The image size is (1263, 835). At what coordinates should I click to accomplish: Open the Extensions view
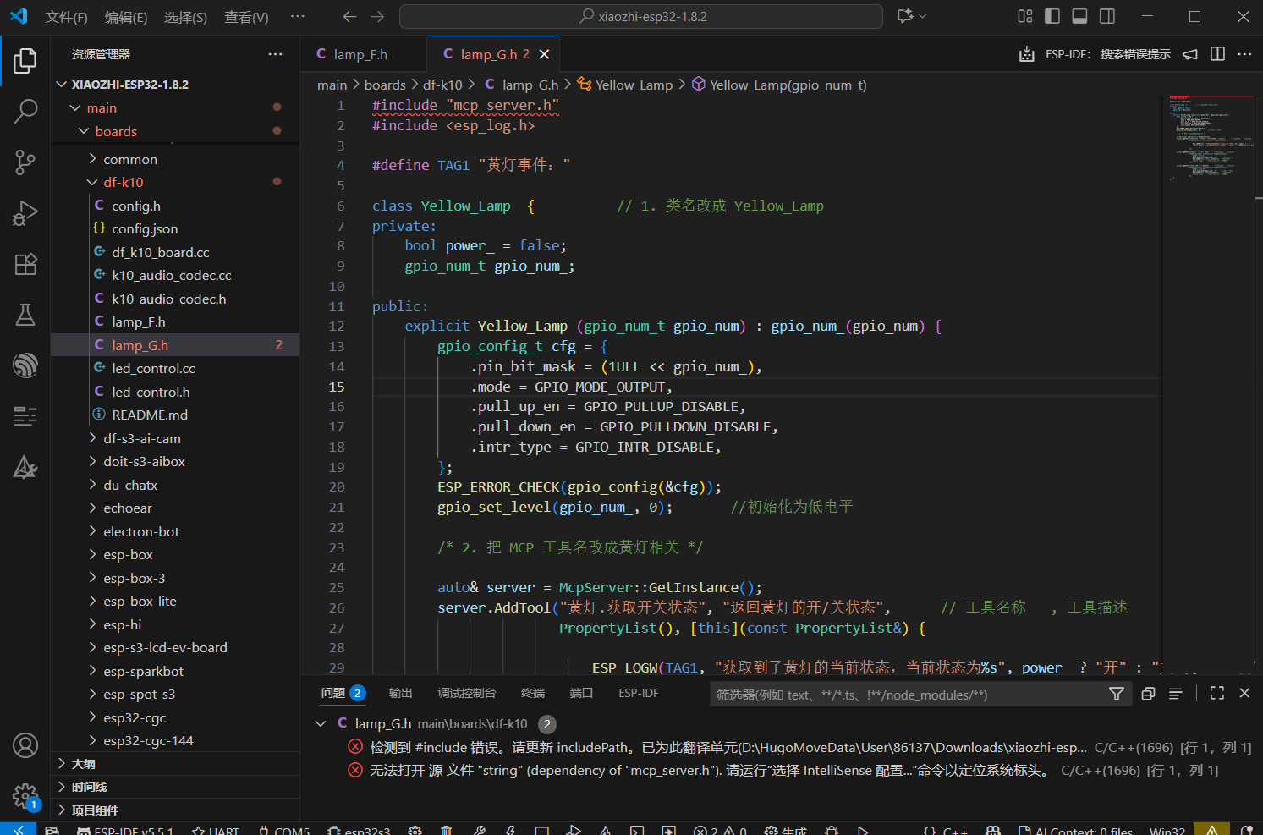tap(25, 264)
